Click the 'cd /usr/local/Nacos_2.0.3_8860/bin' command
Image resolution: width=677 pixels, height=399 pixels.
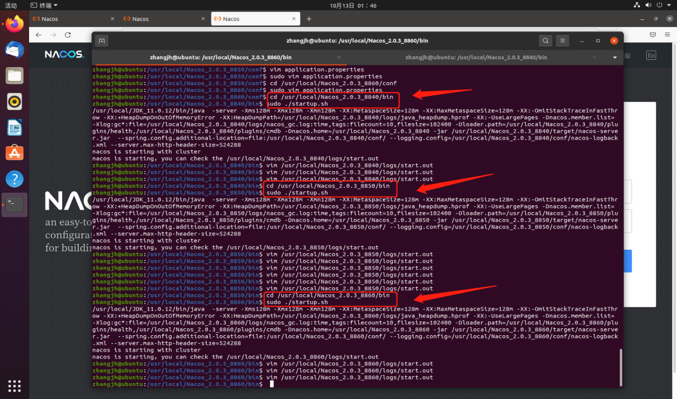328,295
